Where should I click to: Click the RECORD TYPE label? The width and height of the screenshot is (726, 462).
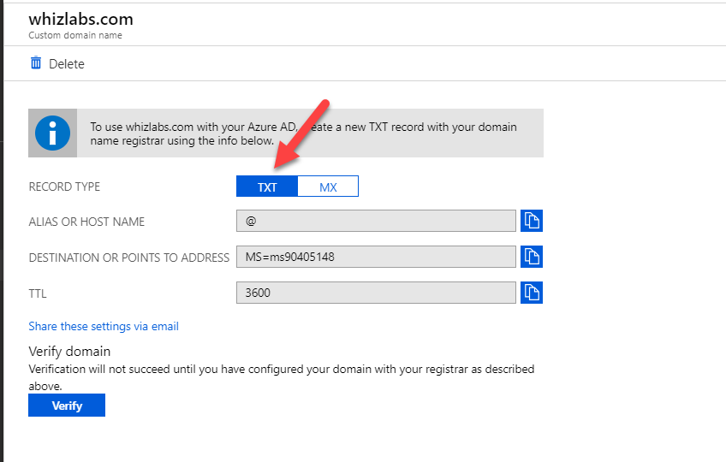click(64, 187)
